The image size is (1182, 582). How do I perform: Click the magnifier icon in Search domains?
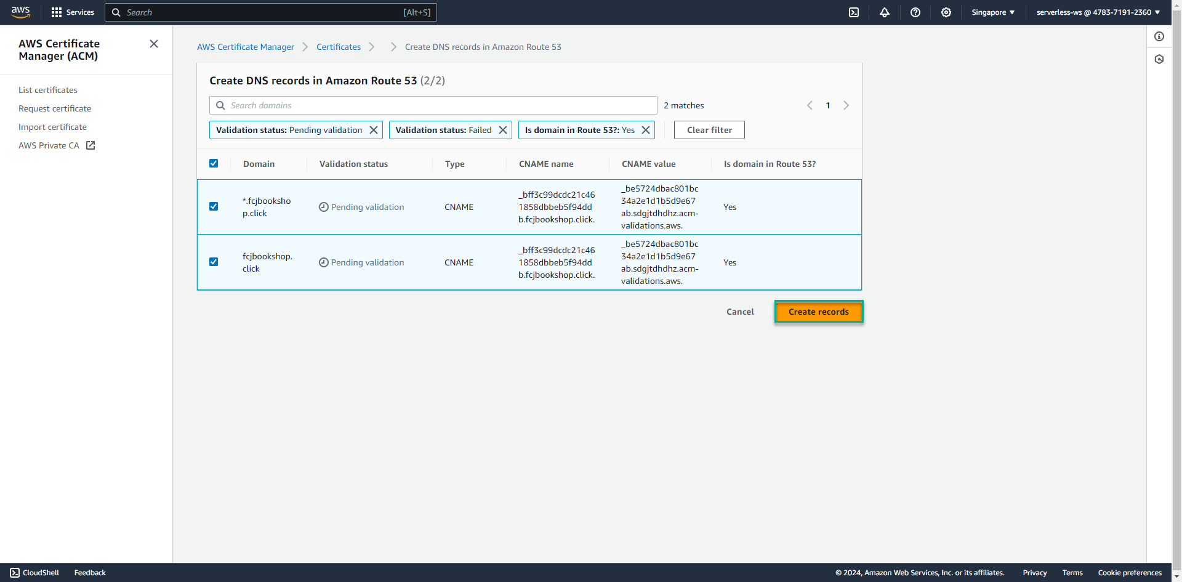pos(220,105)
